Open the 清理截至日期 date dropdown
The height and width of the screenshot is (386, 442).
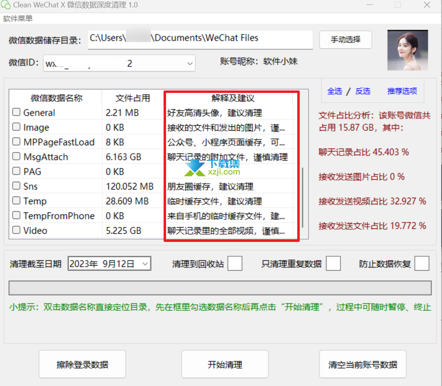pos(145,263)
